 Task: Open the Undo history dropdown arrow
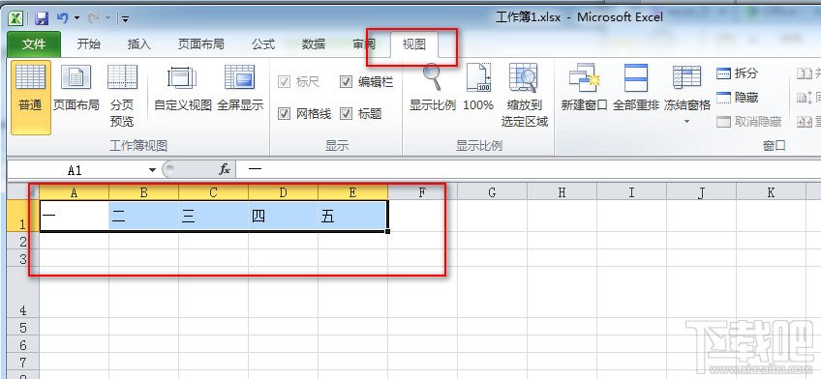pyautogui.click(x=77, y=18)
